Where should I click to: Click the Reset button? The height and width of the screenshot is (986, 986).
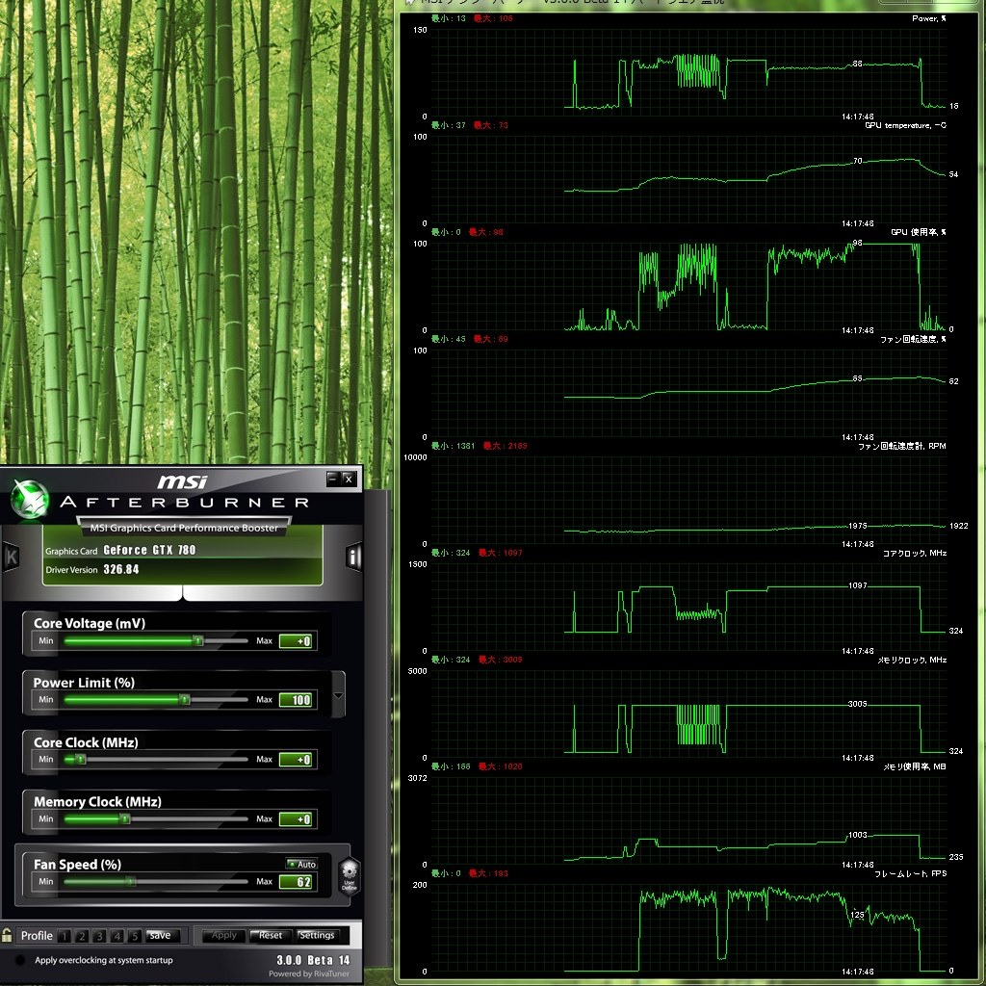coord(271,936)
